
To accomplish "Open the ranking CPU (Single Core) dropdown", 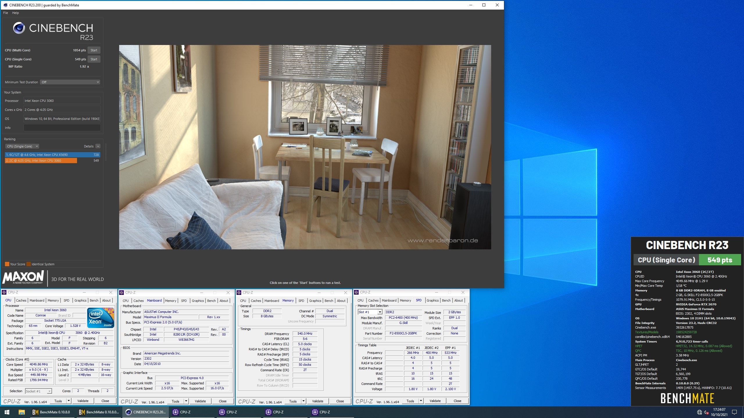I will 22,146.
